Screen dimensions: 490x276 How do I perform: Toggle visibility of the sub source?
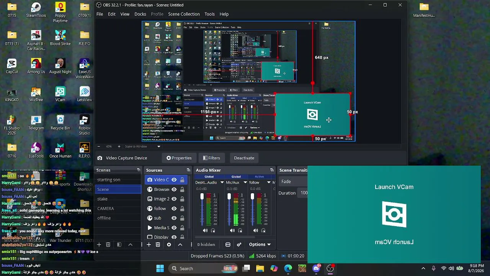[x=174, y=218]
